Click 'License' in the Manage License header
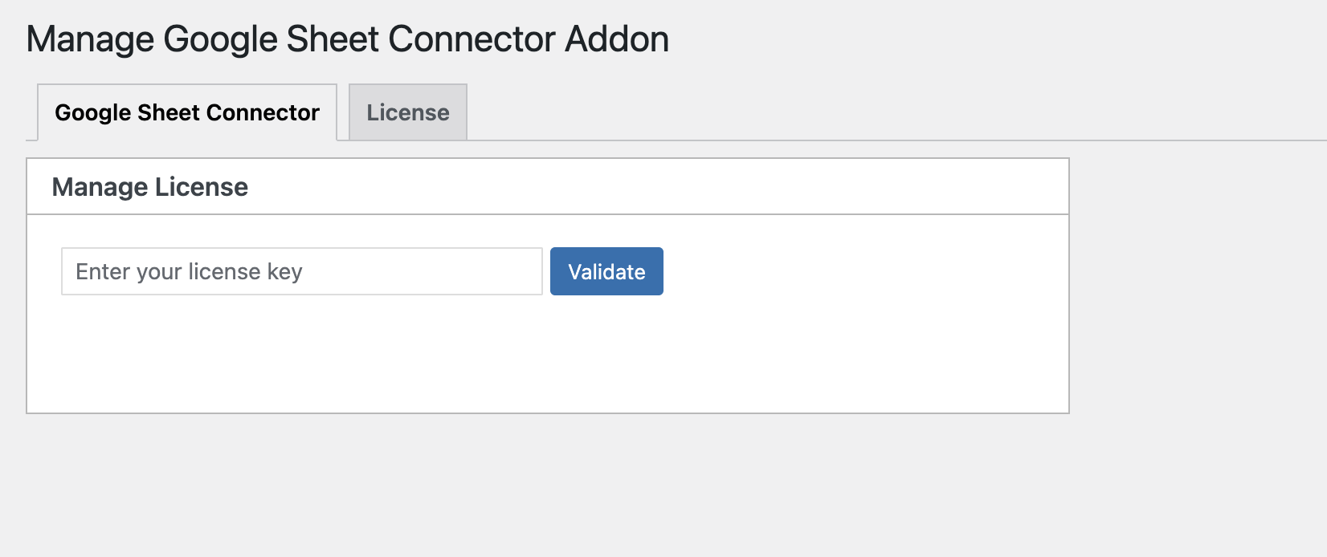The image size is (1327, 557). coord(201,187)
